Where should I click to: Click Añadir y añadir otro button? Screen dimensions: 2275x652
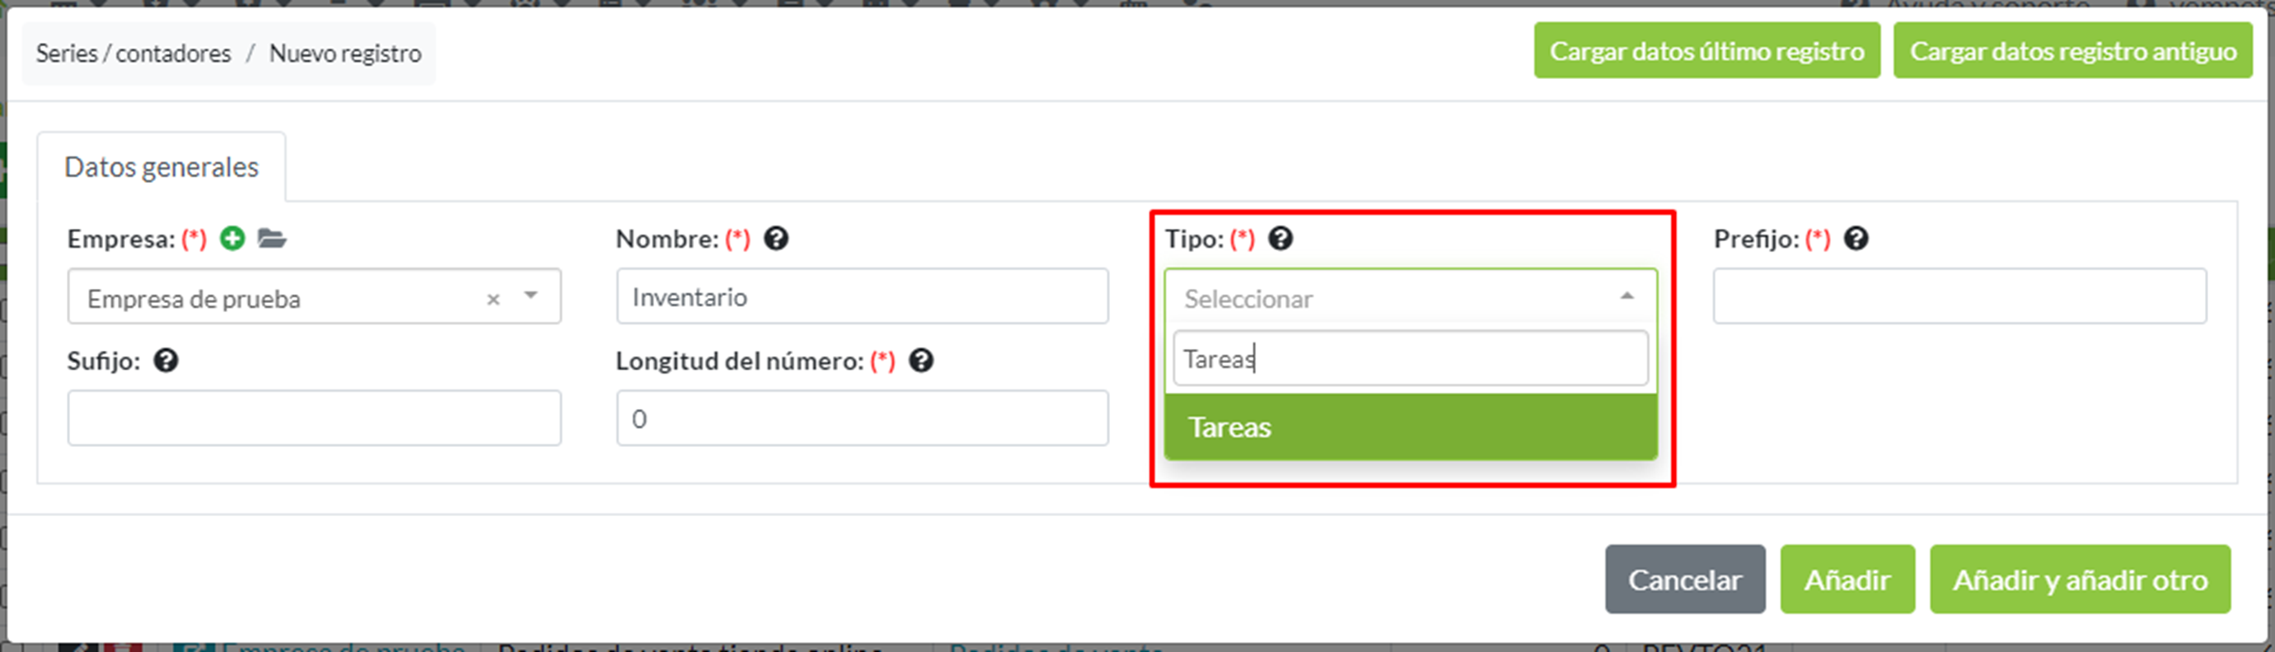pos(2080,580)
